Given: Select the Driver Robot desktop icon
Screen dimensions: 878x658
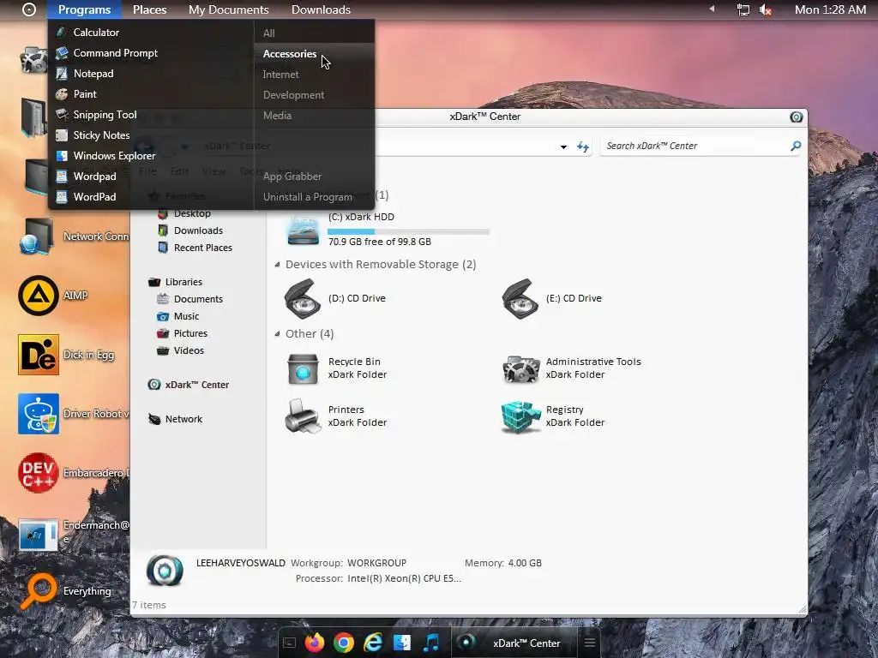Looking at the screenshot, I should pos(38,414).
